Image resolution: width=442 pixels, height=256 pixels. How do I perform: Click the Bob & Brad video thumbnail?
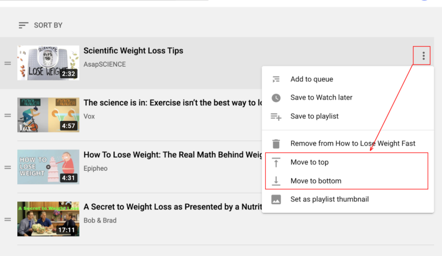tap(48, 219)
